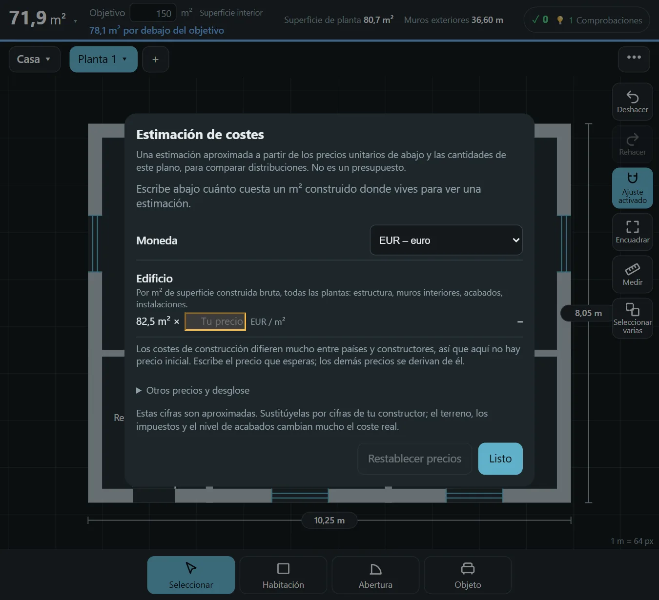Click the Objetivo 150 area field
Viewport: 659px width, 600px height.
click(153, 13)
